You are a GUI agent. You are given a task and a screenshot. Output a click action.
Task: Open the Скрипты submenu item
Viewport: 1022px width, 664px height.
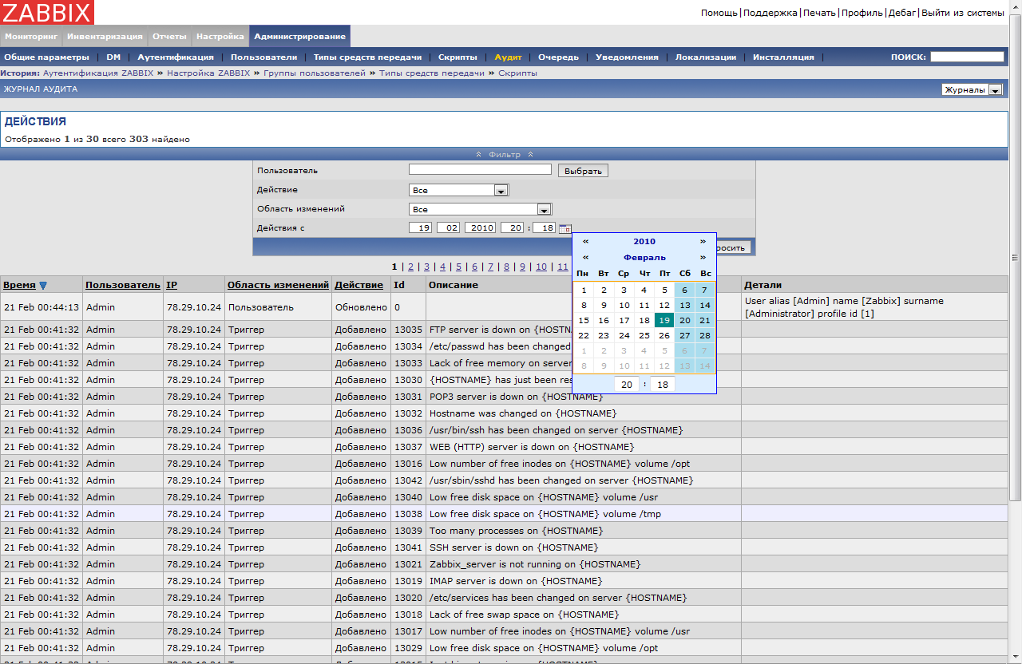click(x=458, y=57)
